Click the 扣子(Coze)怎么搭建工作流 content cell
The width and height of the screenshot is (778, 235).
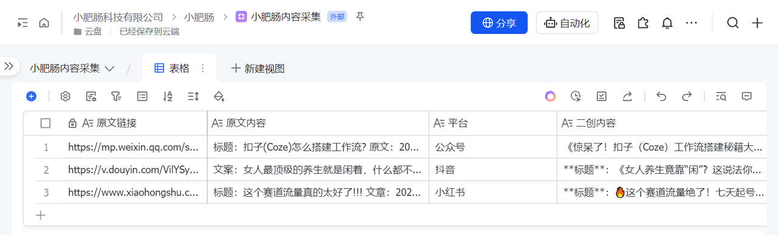pos(318,147)
